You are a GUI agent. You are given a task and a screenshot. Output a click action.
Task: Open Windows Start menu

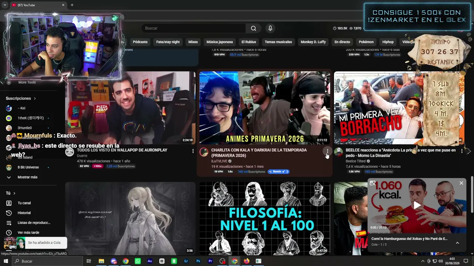(x=6, y=261)
